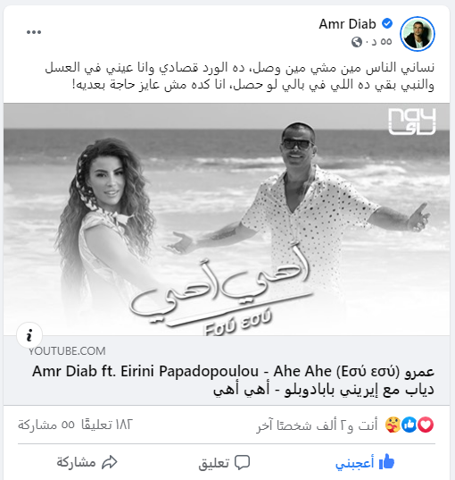This screenshot has width=455, height=480.
Task: Open the ١٨٢ تعليقًا comments count
Action: (x=107, y=425)
